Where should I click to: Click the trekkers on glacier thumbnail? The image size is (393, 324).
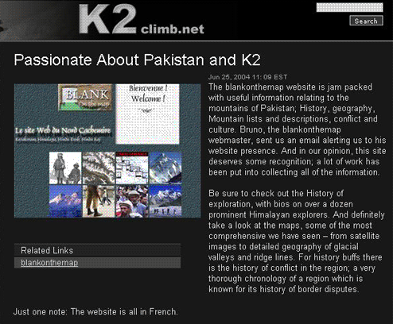click(165, 201)
